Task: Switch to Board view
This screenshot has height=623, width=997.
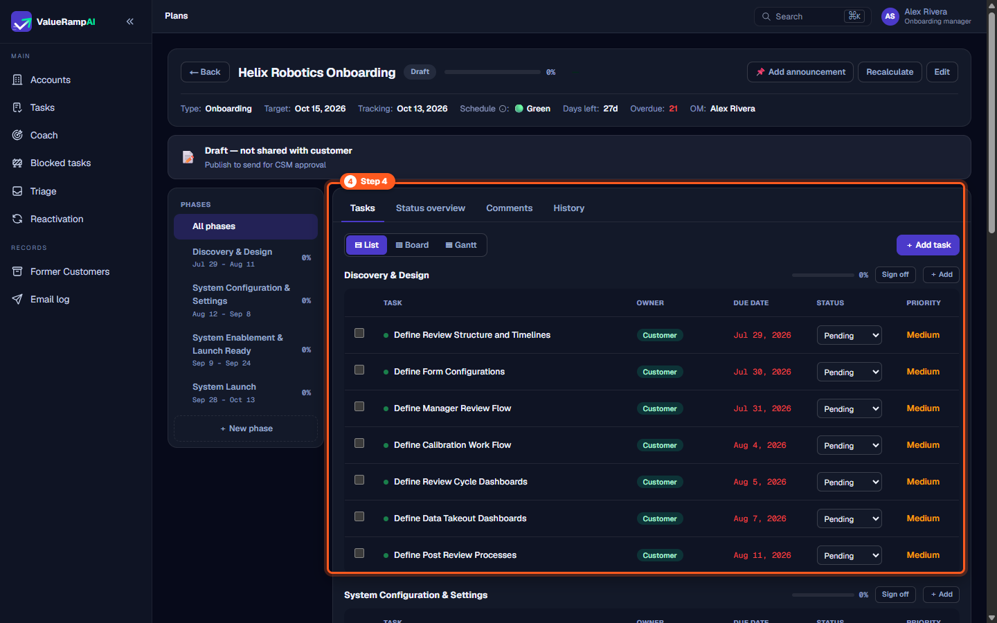Action: pos(412,245)
